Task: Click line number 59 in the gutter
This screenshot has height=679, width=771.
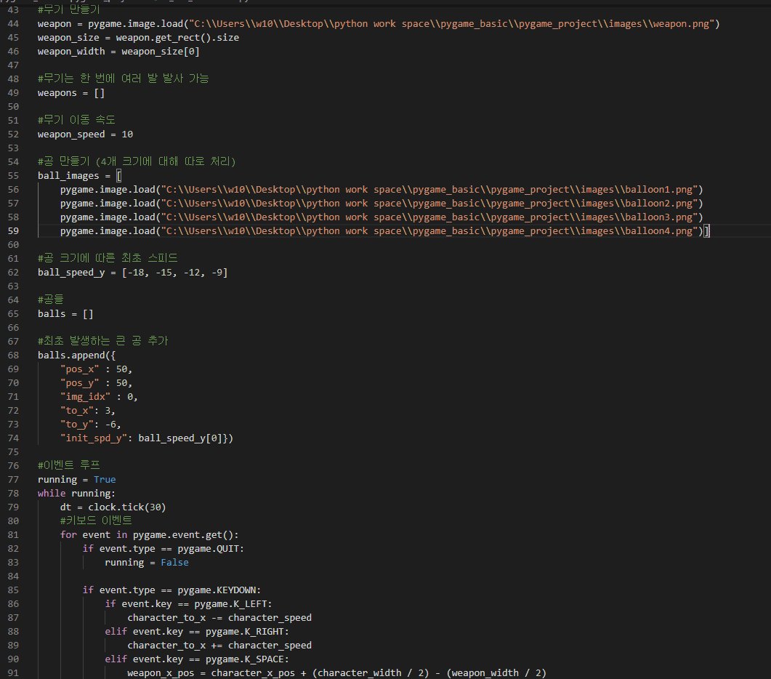Action: click(x=14, y=231)
